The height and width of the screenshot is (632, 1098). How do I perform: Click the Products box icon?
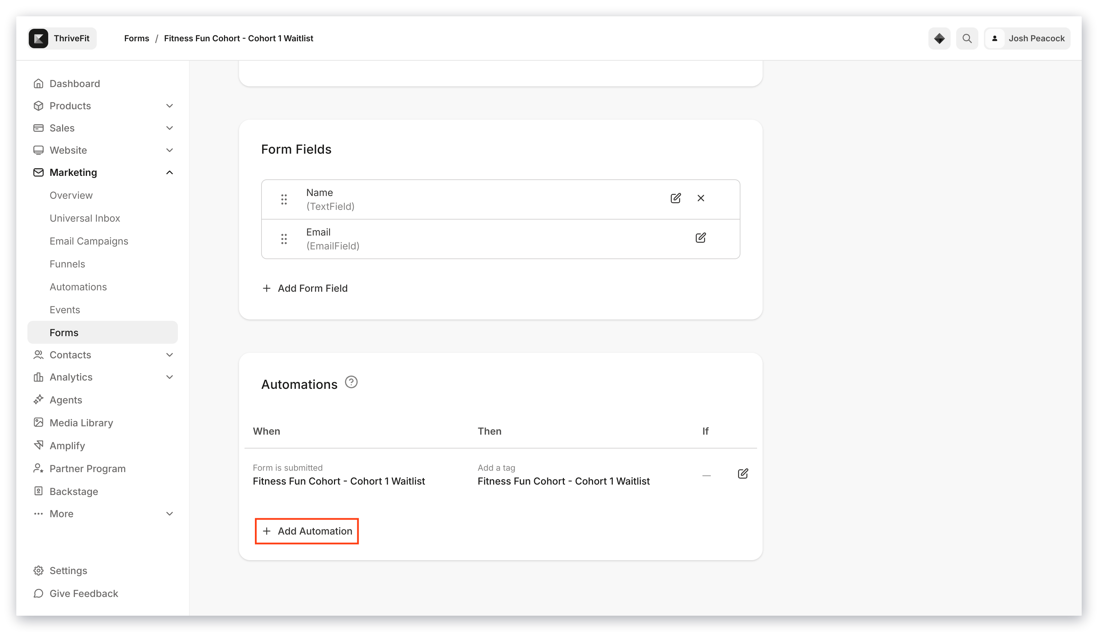click(x=38, y=105)
